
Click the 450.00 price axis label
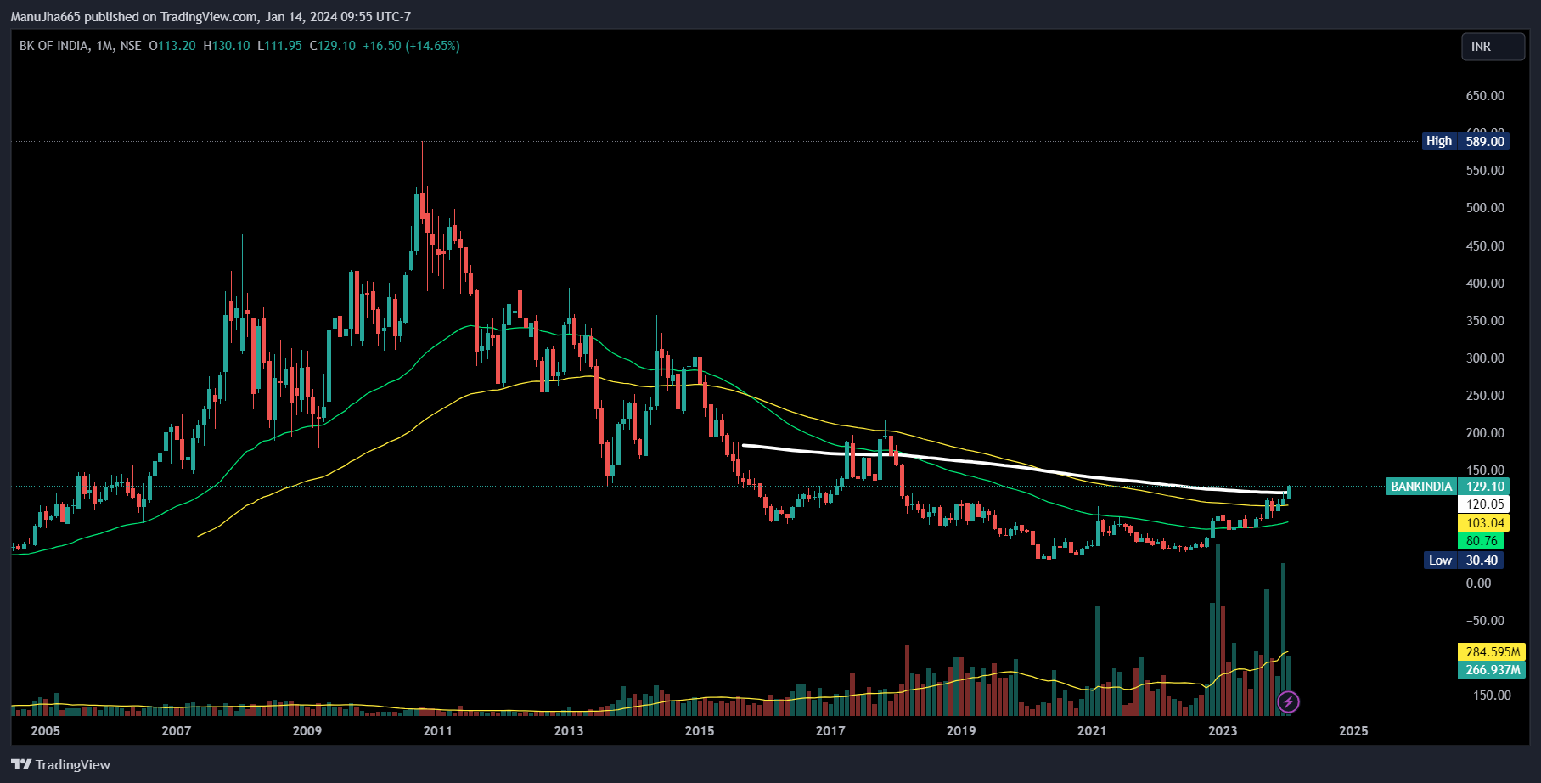click(1485, 246)
